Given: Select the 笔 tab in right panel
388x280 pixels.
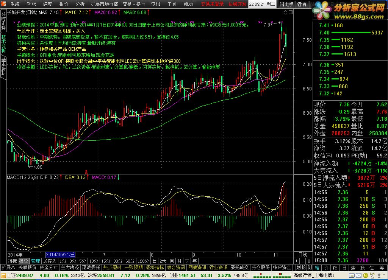Looking at the screenshot, I should (x=317, y=268).
